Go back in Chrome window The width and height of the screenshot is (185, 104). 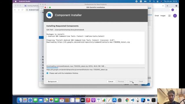point(15,10)
